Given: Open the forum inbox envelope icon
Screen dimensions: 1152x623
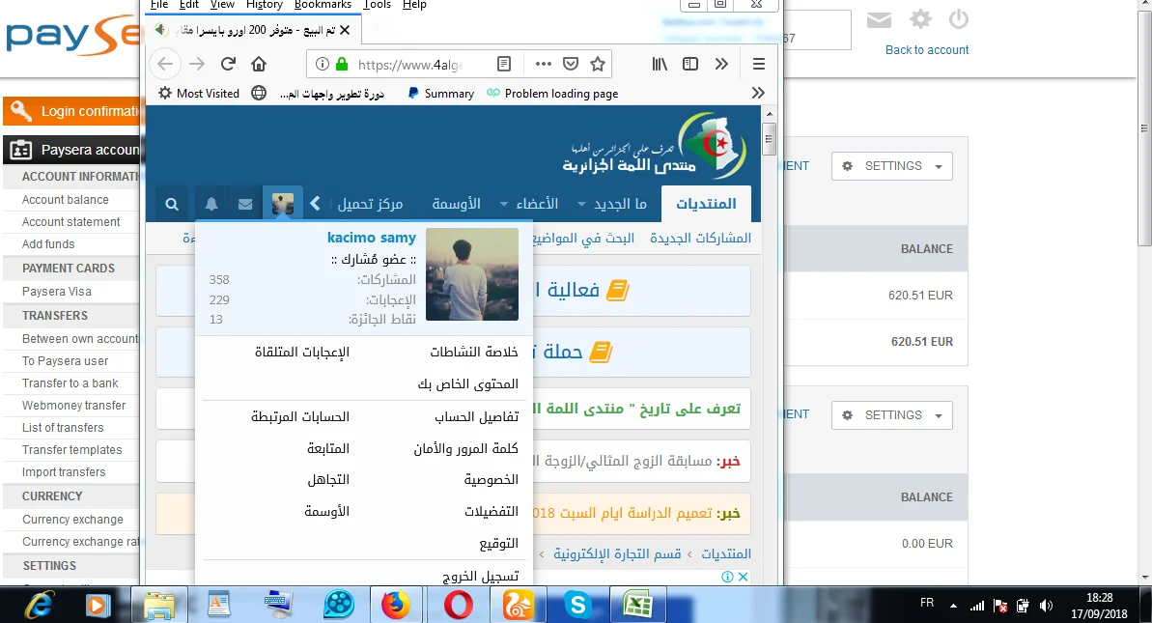Looking at the screenshot, I should coord(245,205).
